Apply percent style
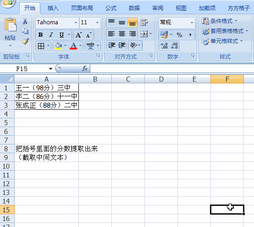The image size is (254, 227). click(x=179, y=35)
